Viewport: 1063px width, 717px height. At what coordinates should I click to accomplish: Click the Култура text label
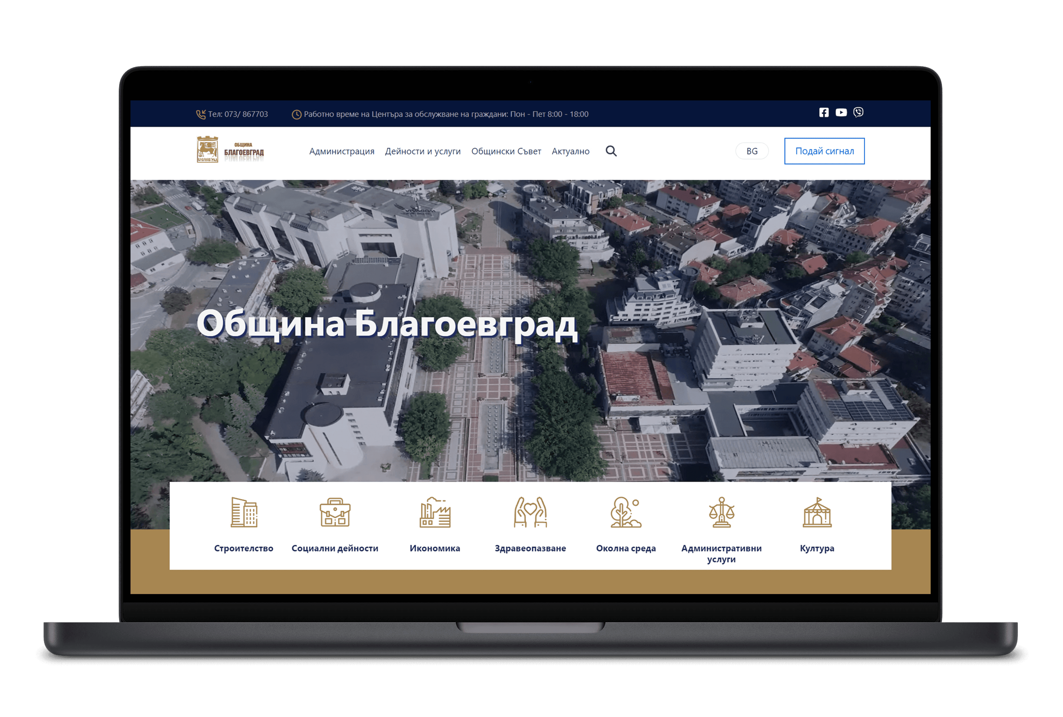click(817, 548)
